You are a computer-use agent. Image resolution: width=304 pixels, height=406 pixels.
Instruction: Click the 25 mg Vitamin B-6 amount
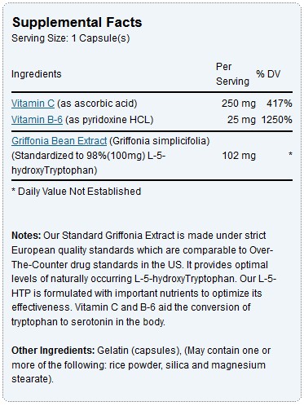[x=241, y=120]
